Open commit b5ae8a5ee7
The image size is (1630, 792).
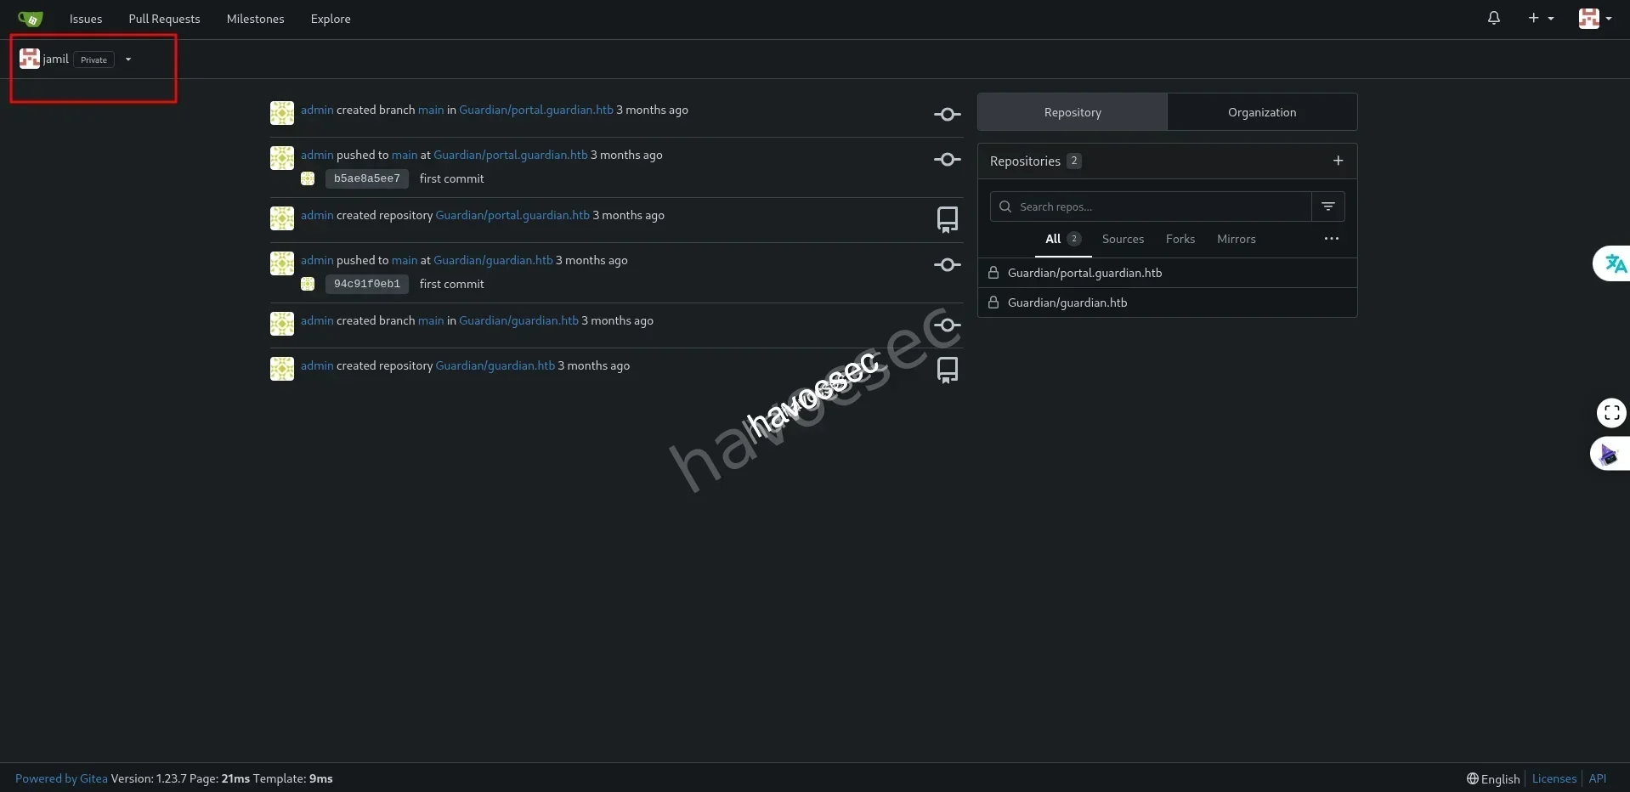tap(366, 178)
